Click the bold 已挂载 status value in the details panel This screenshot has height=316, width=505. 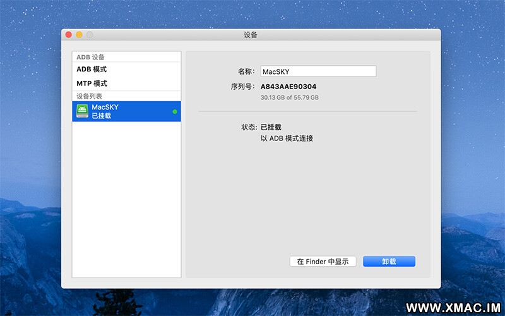point(271,127)
